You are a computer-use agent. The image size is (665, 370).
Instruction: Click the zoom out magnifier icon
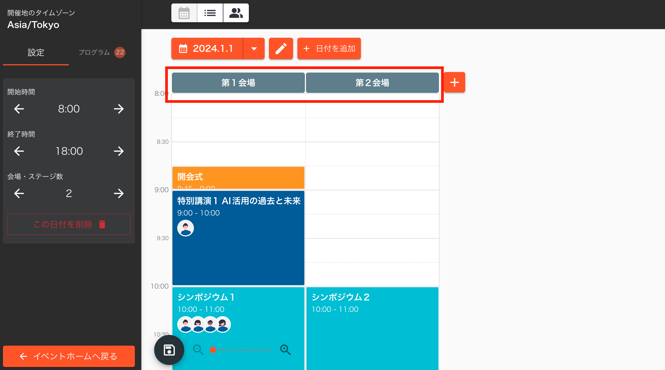click(198, 350)
